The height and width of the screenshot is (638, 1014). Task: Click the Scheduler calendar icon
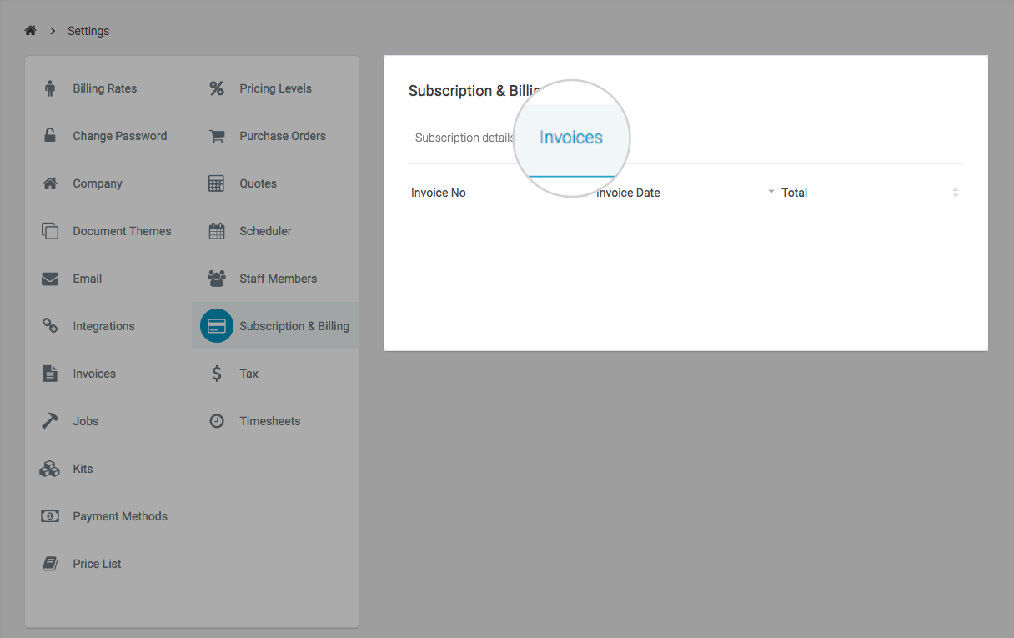[x=217, y=231]
